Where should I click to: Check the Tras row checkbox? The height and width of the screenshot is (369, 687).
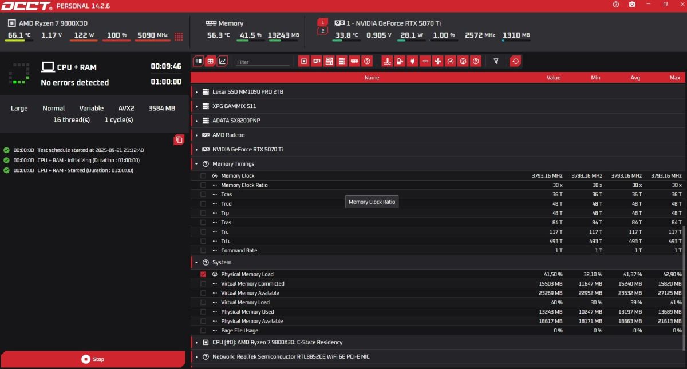tap(203, 223)
